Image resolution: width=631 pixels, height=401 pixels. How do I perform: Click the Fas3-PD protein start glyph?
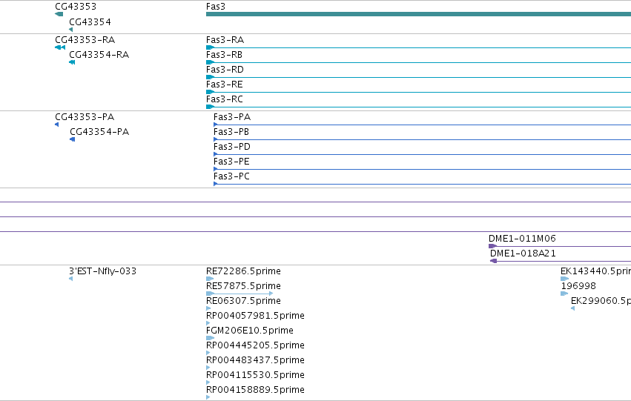pyautogui.click(x=216, y=154)
